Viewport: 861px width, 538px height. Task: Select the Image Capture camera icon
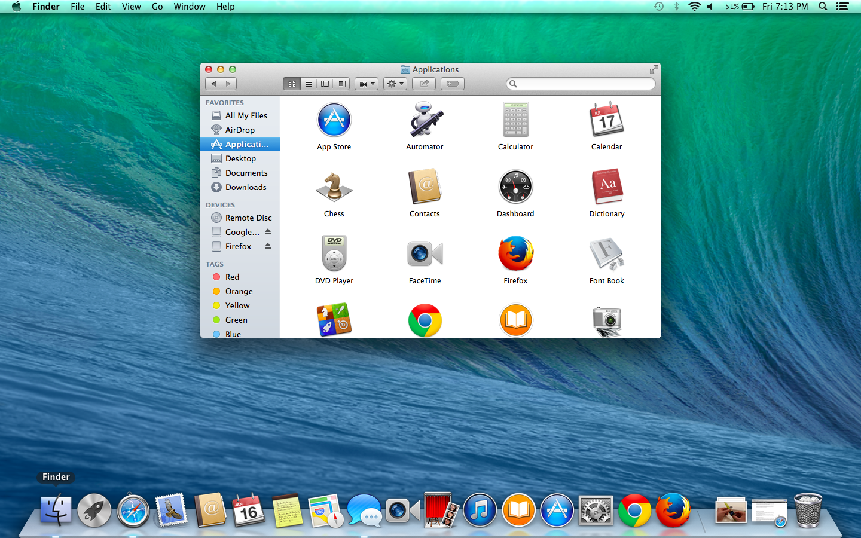[607, 322]
